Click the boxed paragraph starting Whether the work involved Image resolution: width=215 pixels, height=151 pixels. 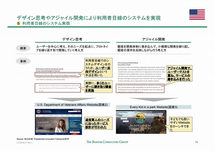[x=140, y=89]
